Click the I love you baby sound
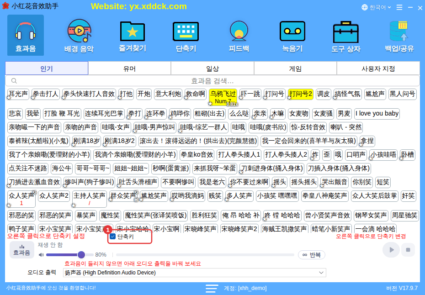The height and width of the screenshot is (295, 425). [x=377, y=114]
